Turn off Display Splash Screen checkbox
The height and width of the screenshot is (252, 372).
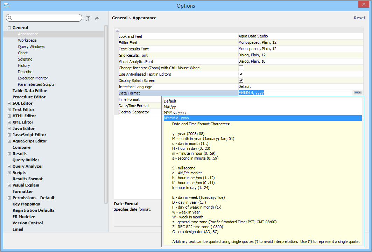coord(241,80)
